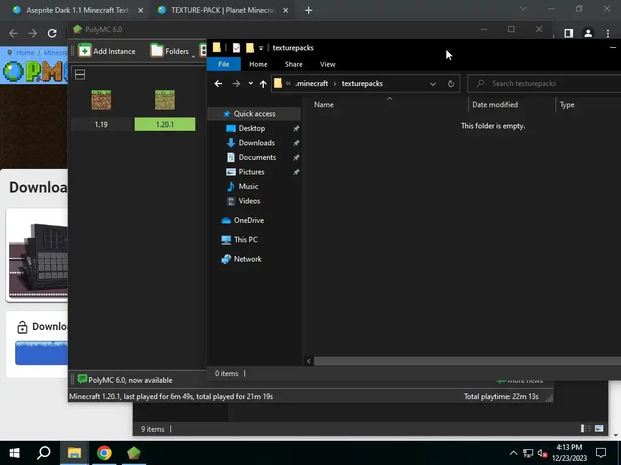Click File Explorer on taskbar
621x465 pixels.
click(x=74, y=453)
